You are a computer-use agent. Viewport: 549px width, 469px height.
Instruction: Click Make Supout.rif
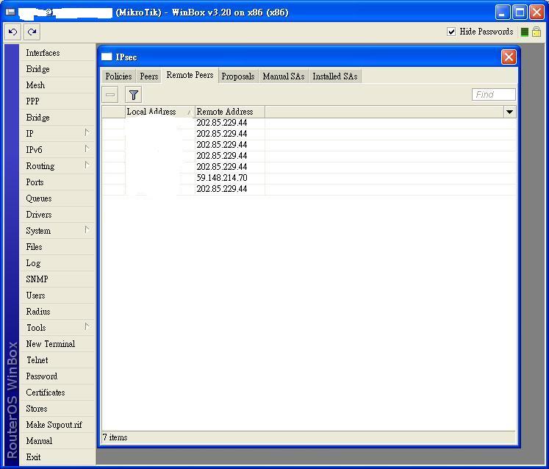click(57, 425)
